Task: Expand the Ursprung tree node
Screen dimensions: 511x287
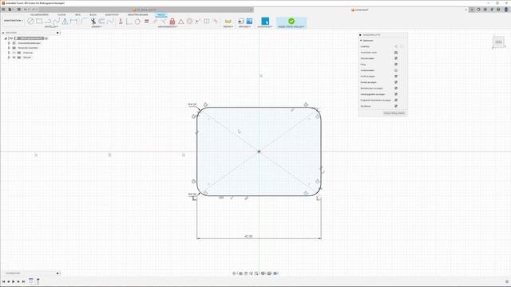Action: 9,53
